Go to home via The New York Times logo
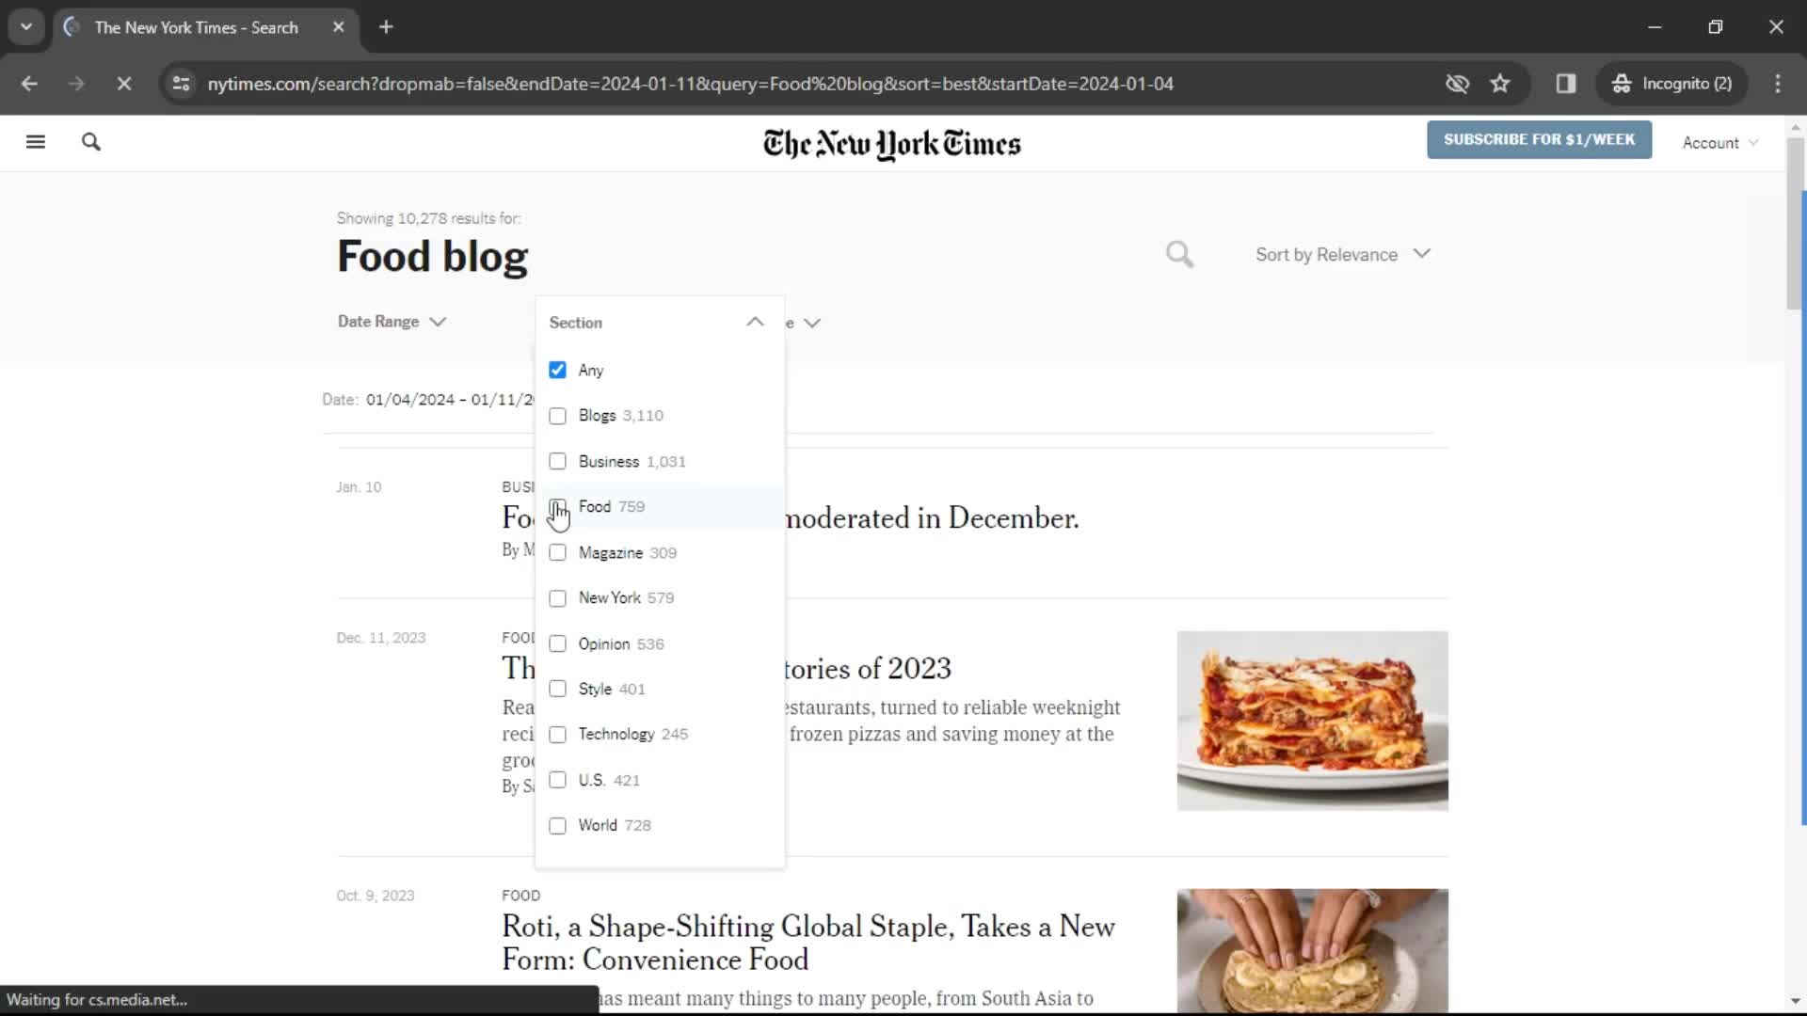This screenshot has width=1807, height=1016. click(891, 144)
